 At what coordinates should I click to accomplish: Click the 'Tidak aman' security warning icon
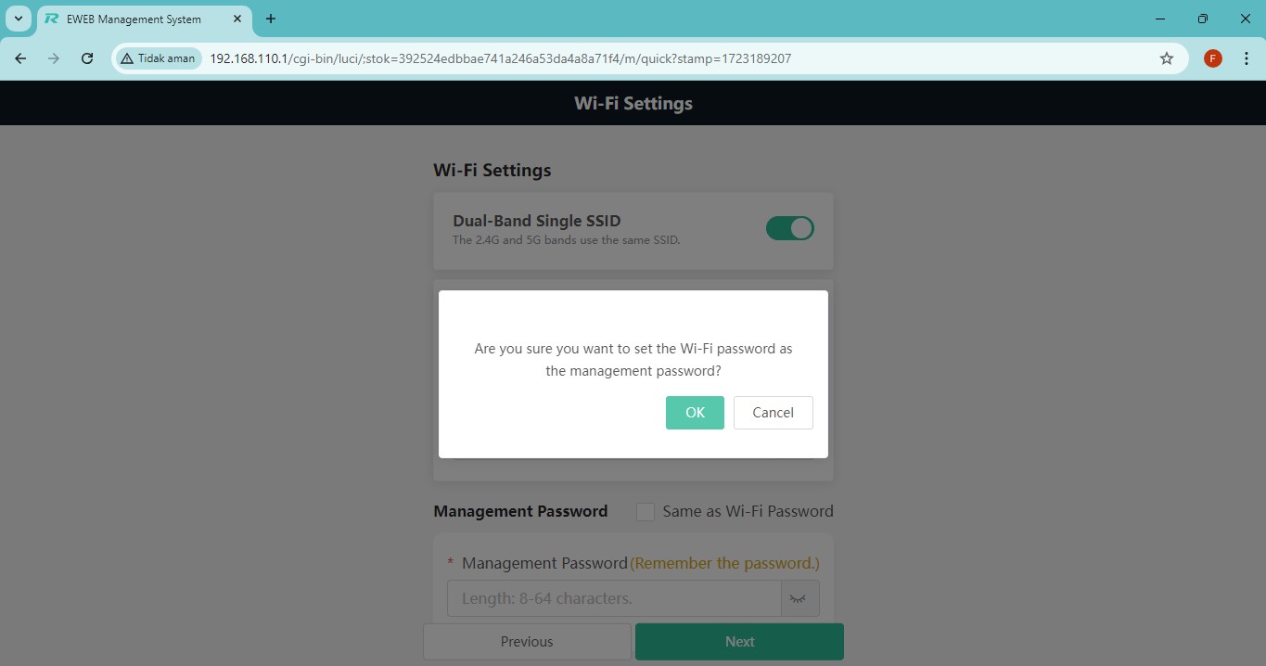(x=127, y=58)
